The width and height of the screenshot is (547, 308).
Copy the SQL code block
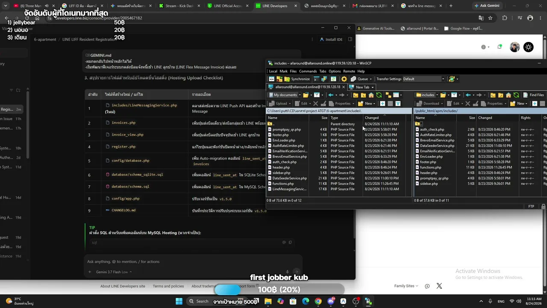(290, 243)
